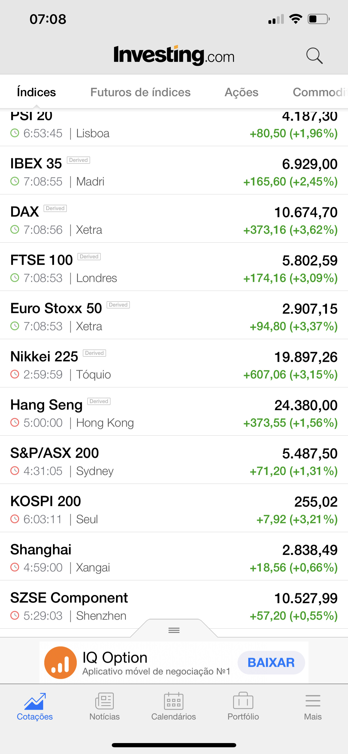Select the Commodities tab
This screenshot has width=348, height=754.
tap(320, 92)
